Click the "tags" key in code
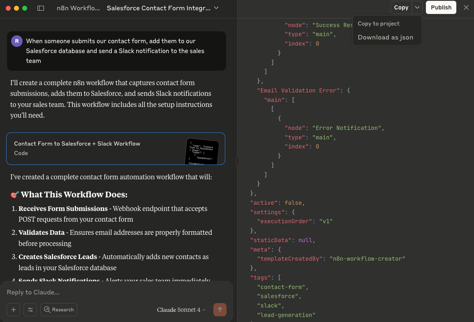 (260, 278)
